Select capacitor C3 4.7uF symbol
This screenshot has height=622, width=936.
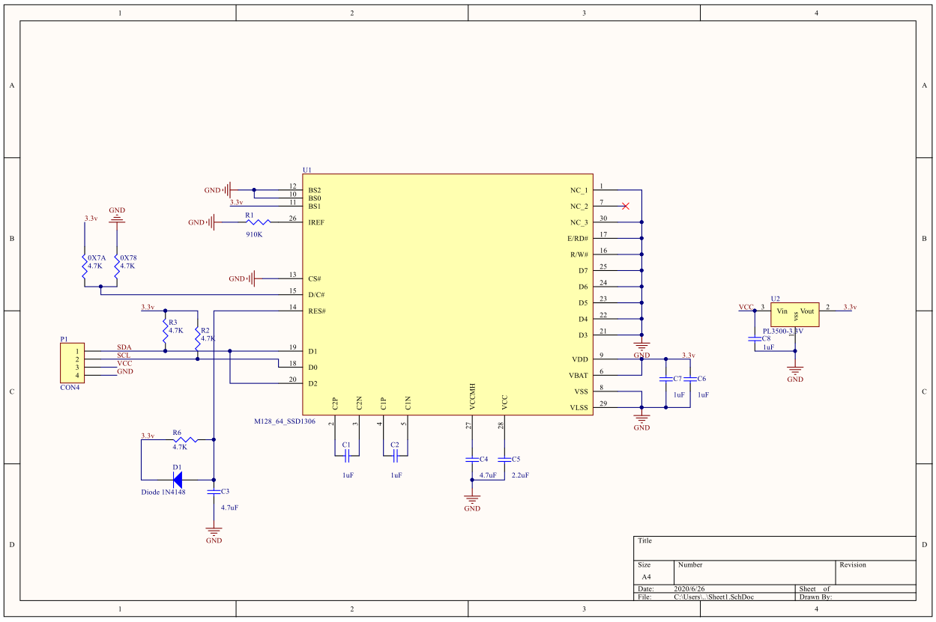[x=214, y=492]
